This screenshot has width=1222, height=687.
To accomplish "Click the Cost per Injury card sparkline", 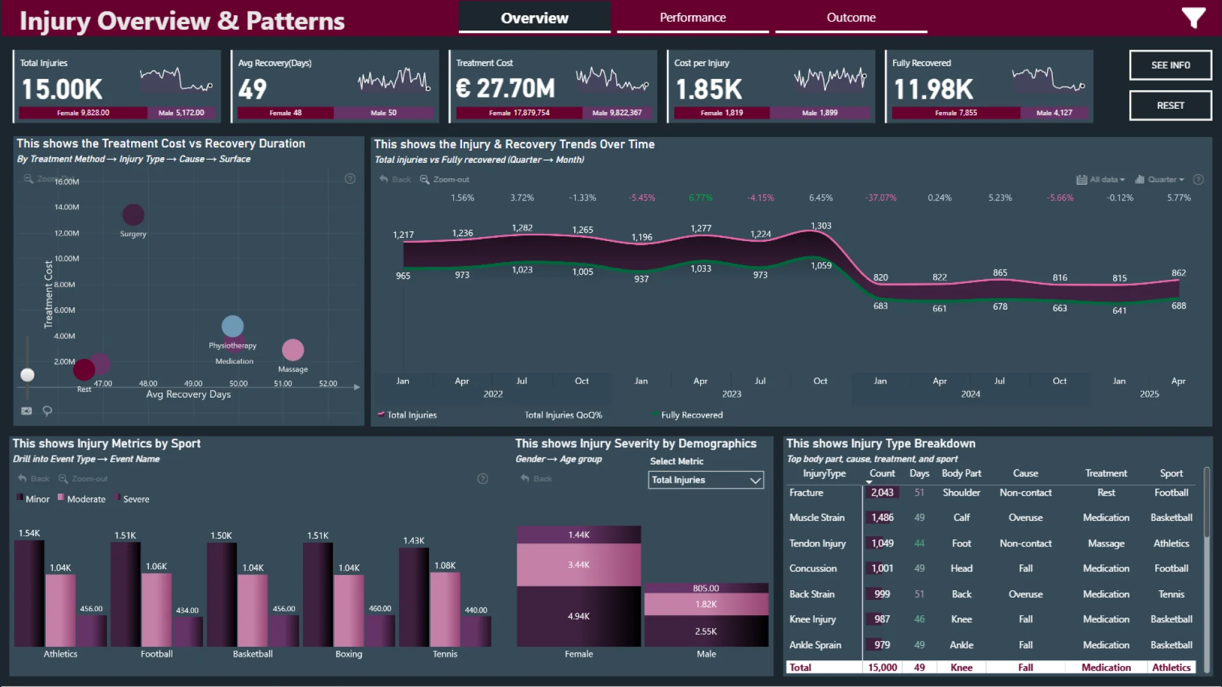I will [831, 78].
